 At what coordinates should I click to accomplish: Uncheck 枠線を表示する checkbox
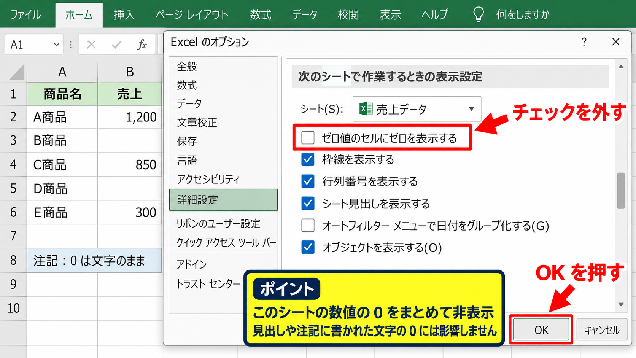(x=308, y=159)
